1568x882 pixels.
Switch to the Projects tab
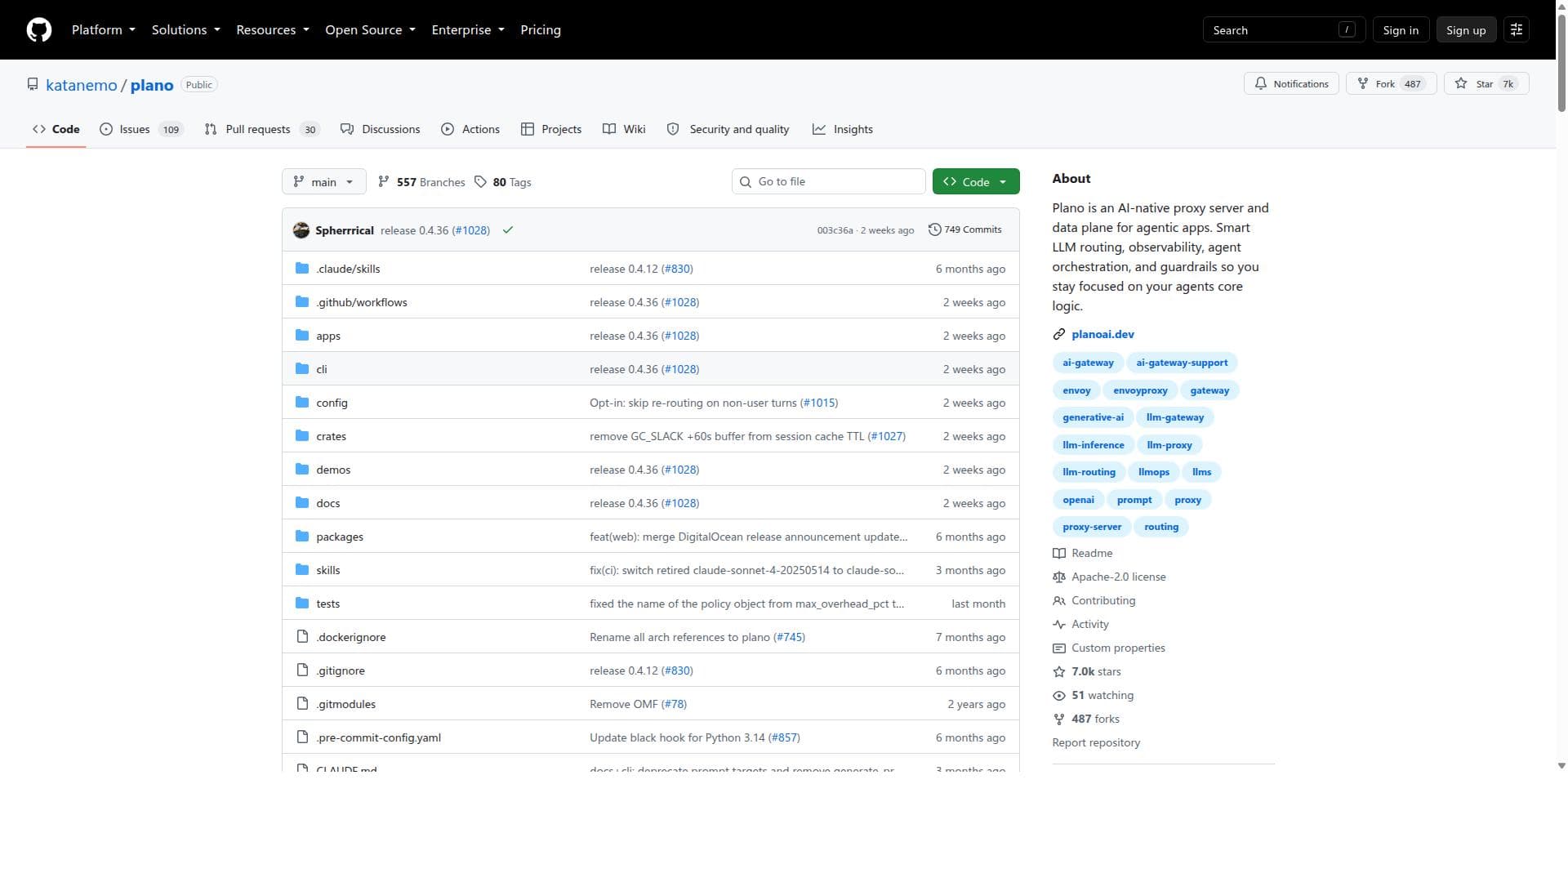551,130
